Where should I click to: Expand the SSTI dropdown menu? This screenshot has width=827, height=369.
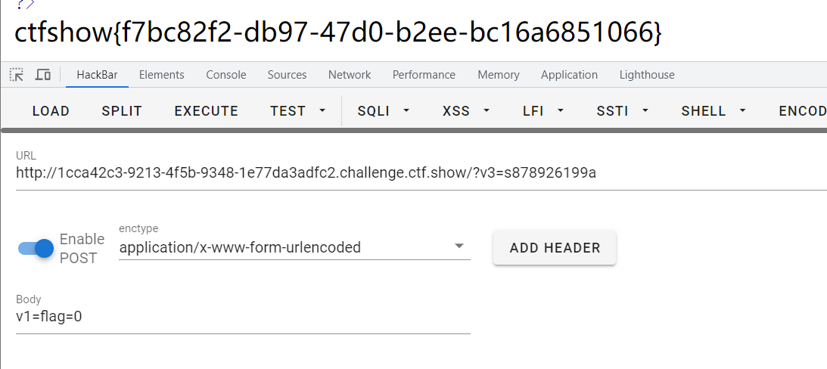coord(623,111)
